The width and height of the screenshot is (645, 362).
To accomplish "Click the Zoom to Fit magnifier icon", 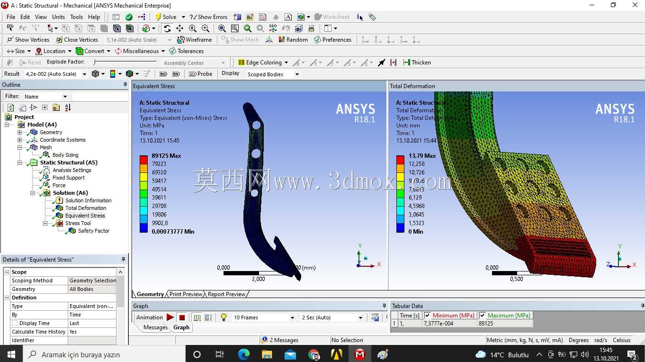I will 222,28.
